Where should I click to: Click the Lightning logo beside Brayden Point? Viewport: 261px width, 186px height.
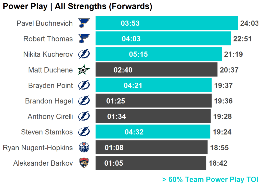84,85
